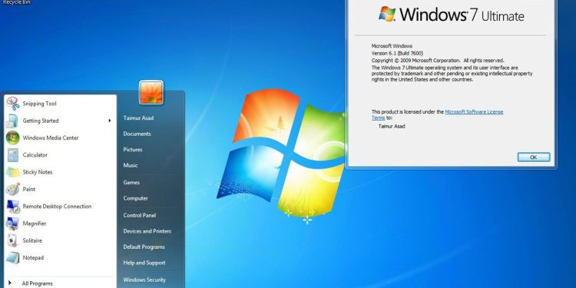Open Devices and Printers
Screen dimensions: 576x288
click(x=147, y=231)
